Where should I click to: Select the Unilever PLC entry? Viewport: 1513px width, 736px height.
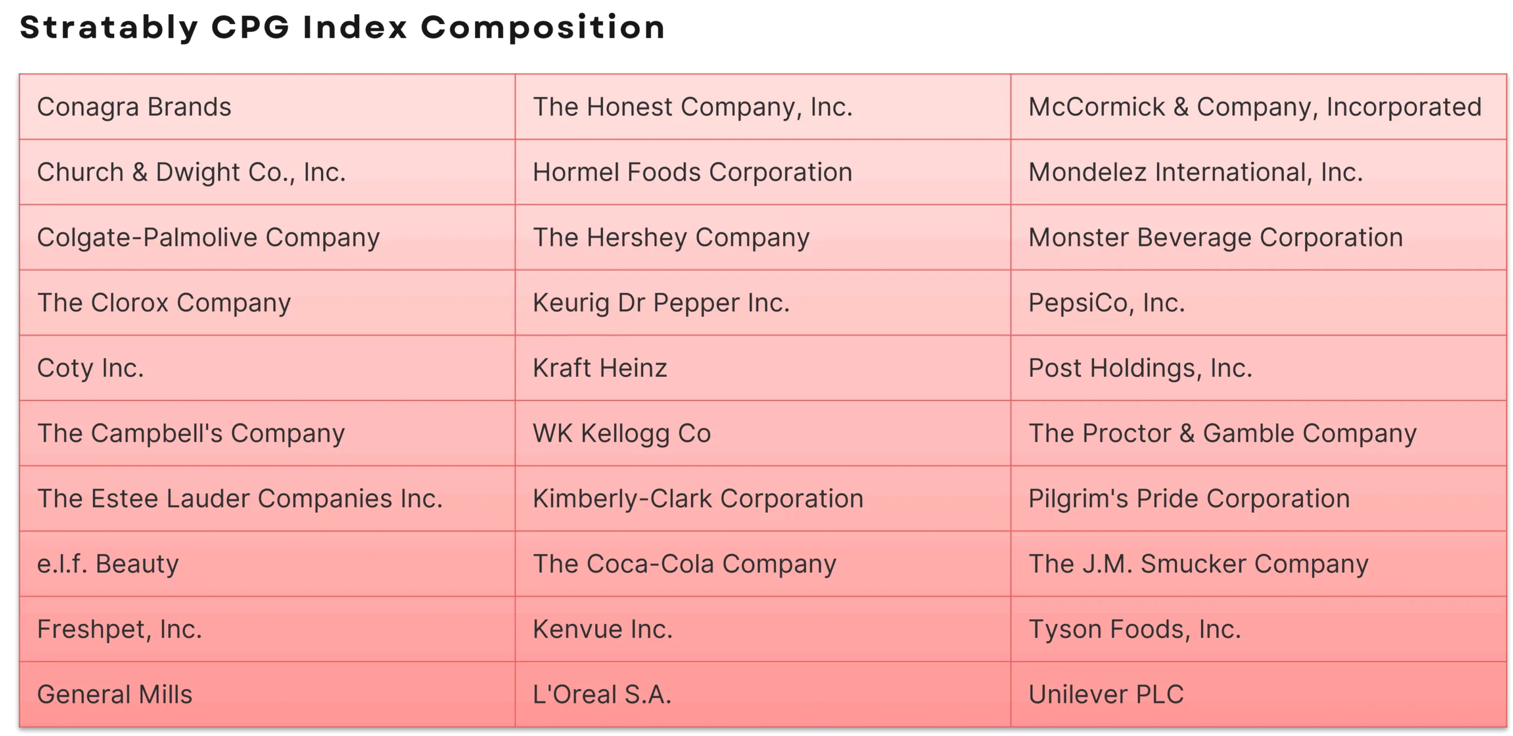[1106, 695]
